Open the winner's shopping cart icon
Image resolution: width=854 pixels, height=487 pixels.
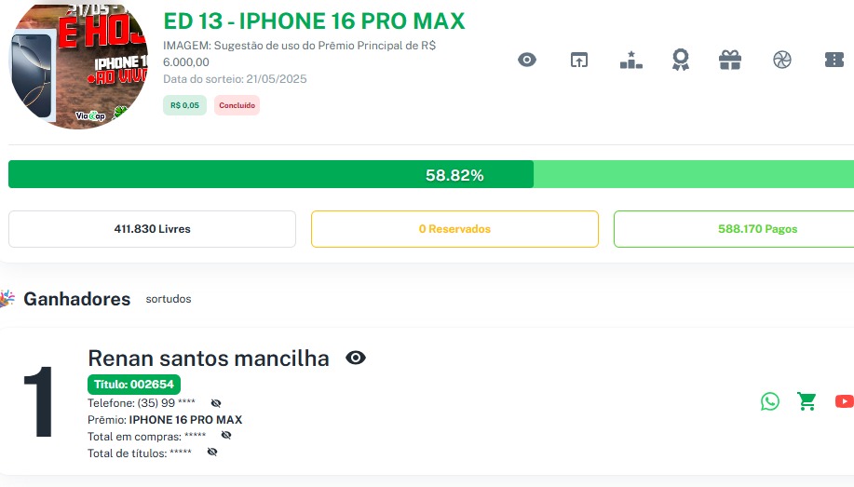click(807, 401)
